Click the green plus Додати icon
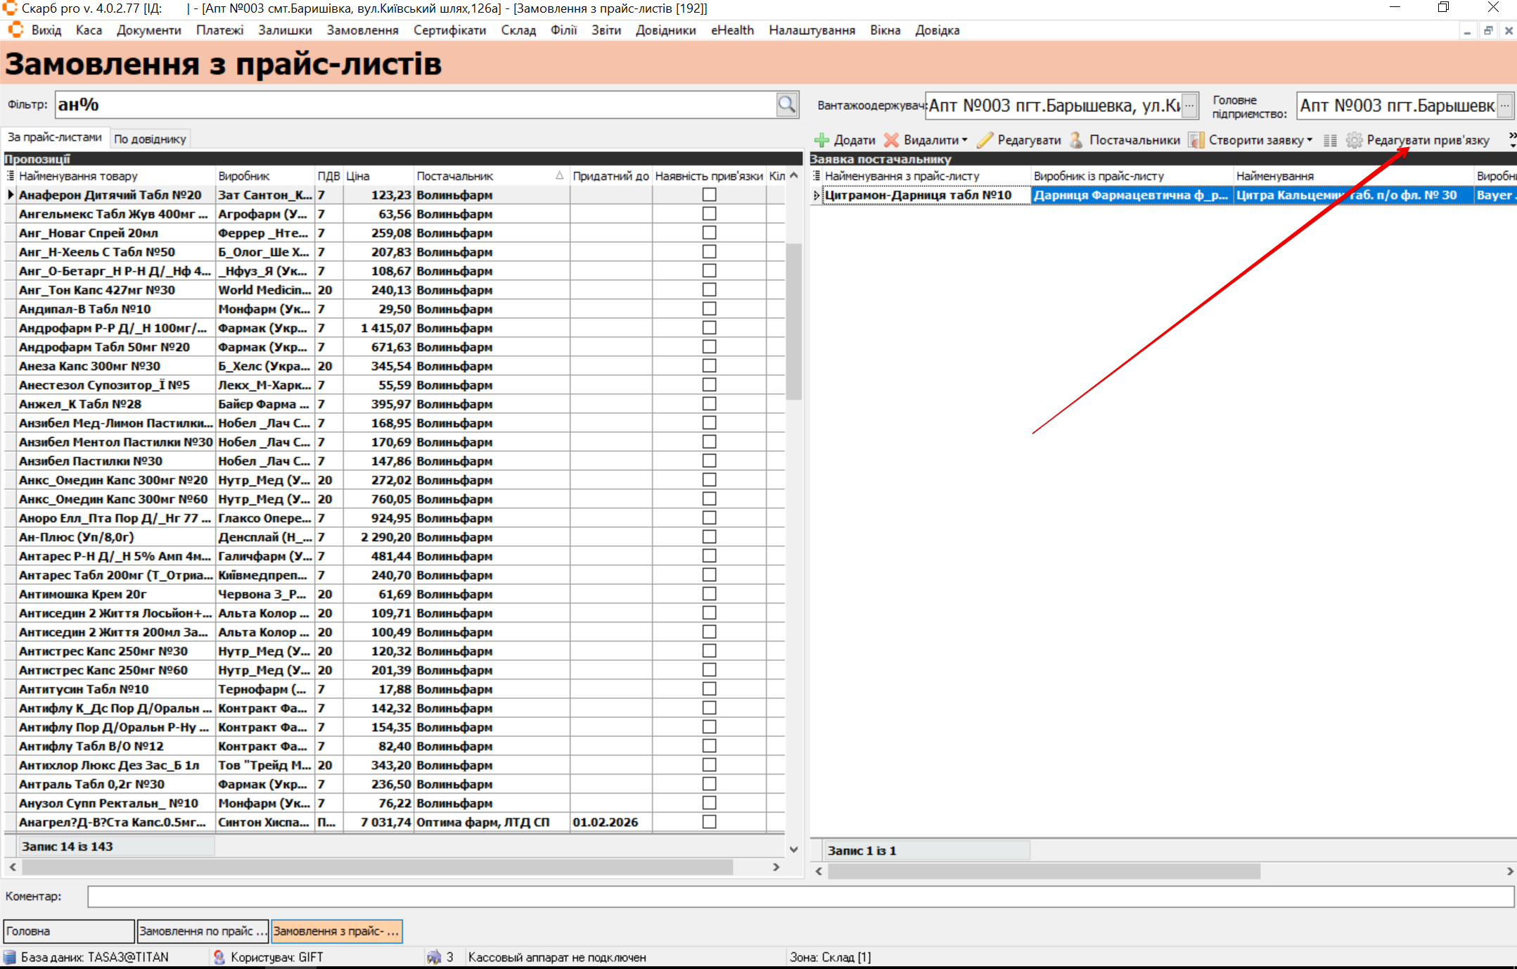Screen dimensions: 1517x969 pos(821,140)
